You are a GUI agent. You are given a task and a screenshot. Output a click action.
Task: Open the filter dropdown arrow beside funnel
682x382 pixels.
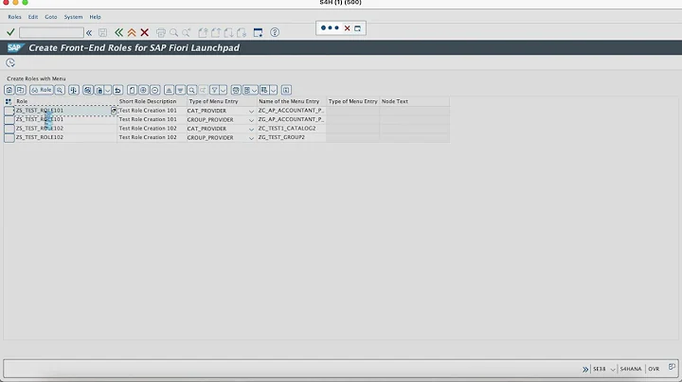[x=224, y=90]
